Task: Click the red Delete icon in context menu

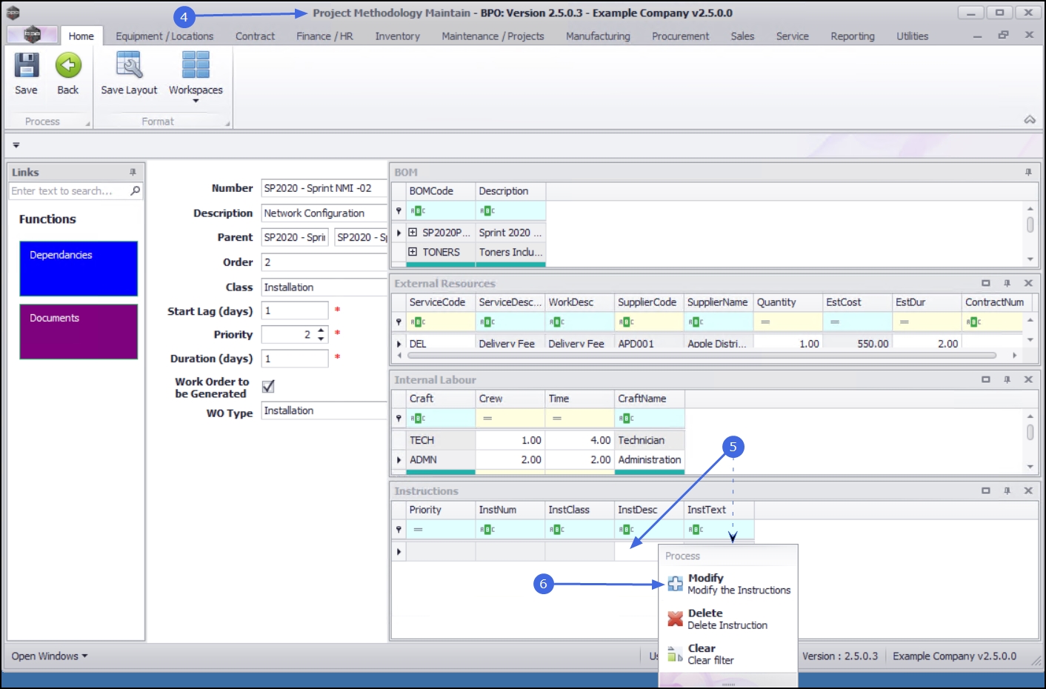Action: click(x=675, y=619)
